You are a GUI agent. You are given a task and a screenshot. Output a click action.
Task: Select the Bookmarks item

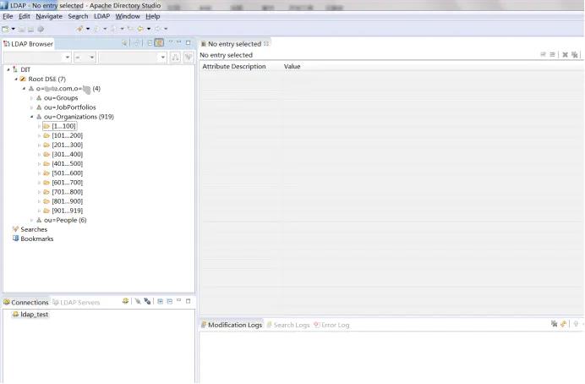(36, 239)
